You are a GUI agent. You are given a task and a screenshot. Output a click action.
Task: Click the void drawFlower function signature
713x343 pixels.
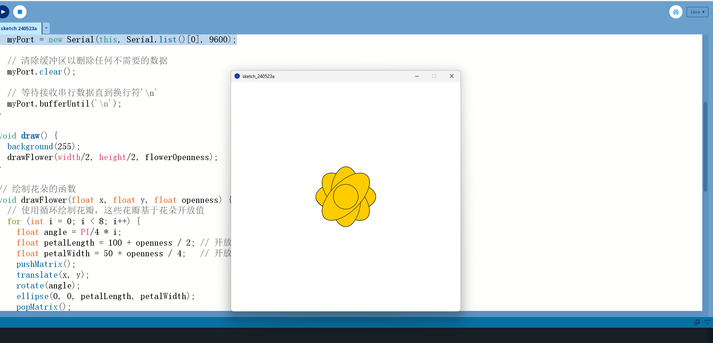click(116, 200)
